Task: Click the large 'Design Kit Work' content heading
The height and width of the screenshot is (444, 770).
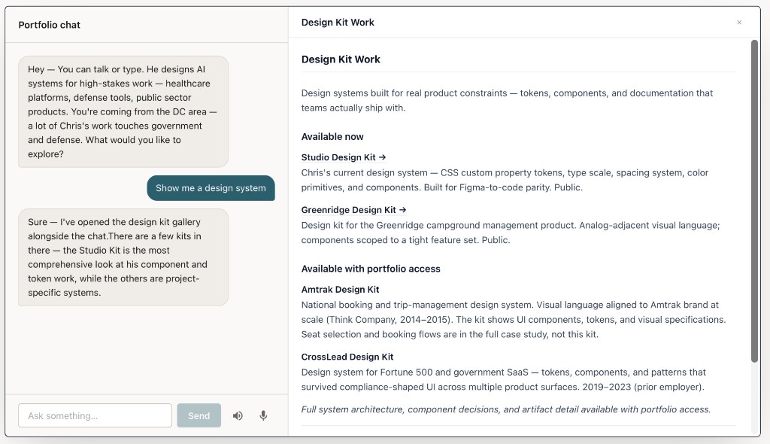Action: pyautogui.click(x=341, y=59)
